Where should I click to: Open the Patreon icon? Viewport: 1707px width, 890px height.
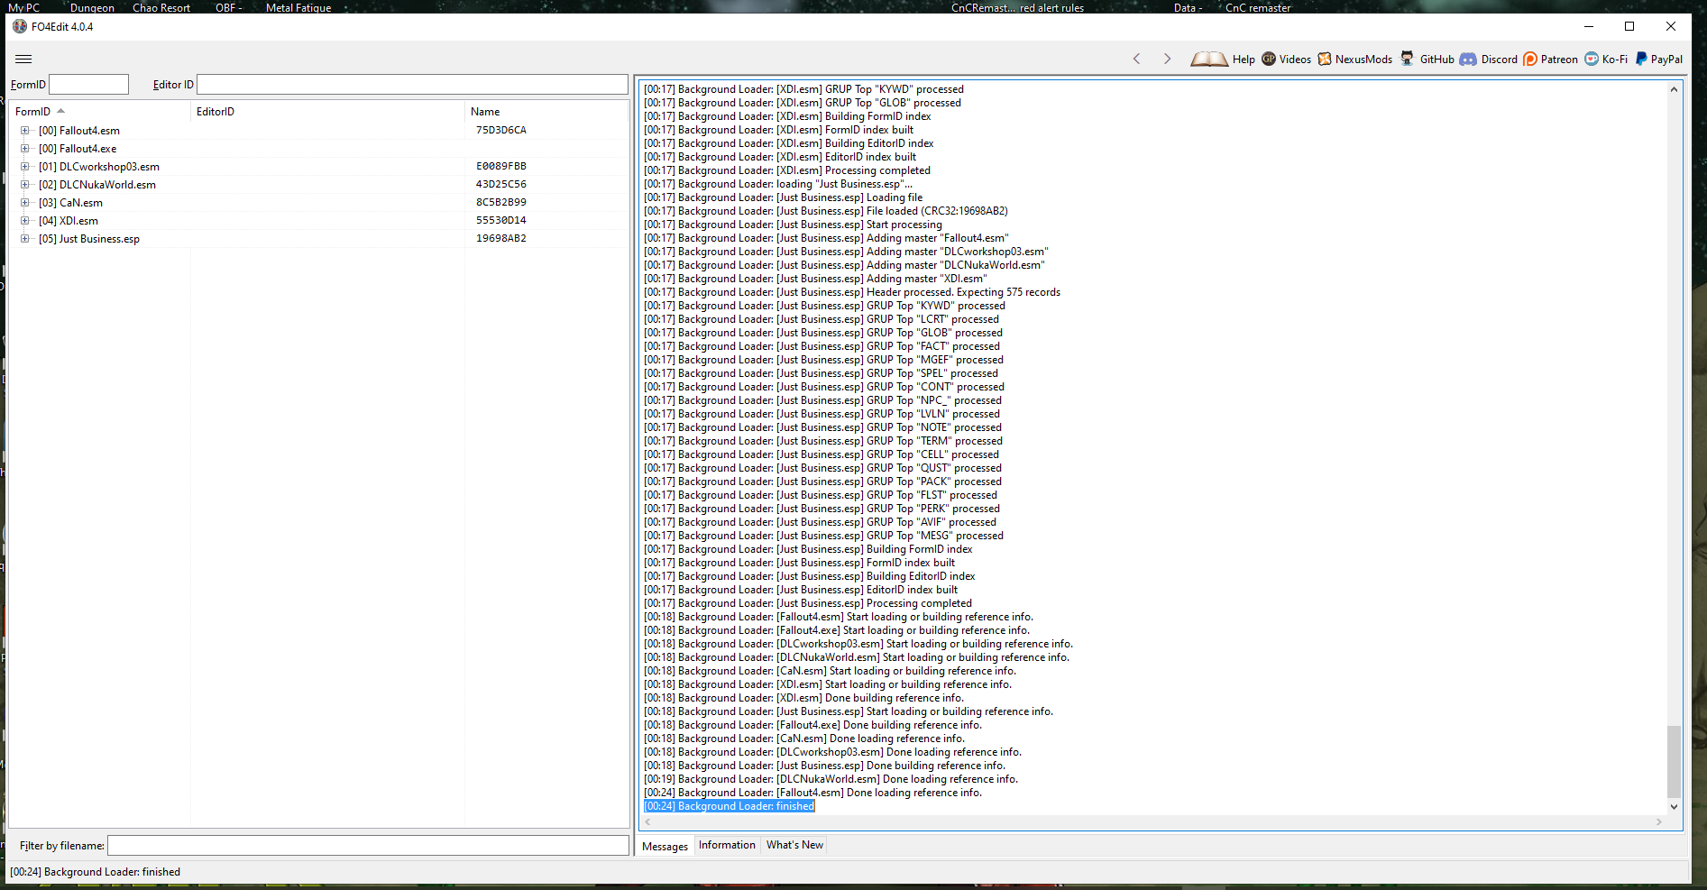click(x=1530, y=59)
